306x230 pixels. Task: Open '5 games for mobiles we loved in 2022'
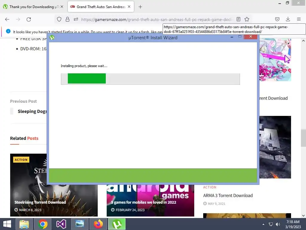[x=144, y=202]
